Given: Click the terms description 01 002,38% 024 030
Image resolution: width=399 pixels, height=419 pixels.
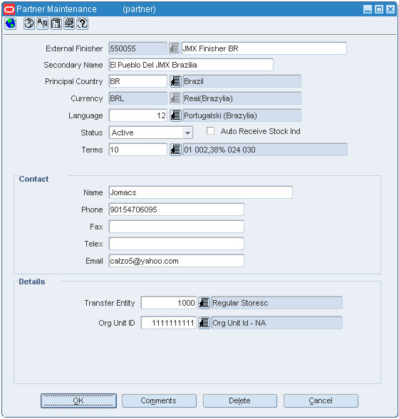Looking at the screenshot, I should [x=265, y=150].
